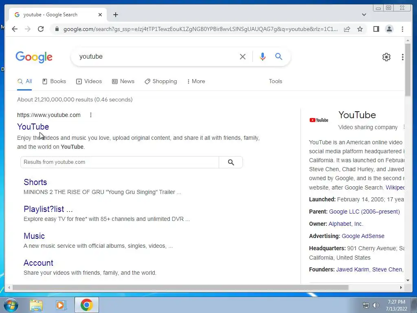Screen dimensions: 417x313
Task: Click the Google logo
Action: point(34,57)
